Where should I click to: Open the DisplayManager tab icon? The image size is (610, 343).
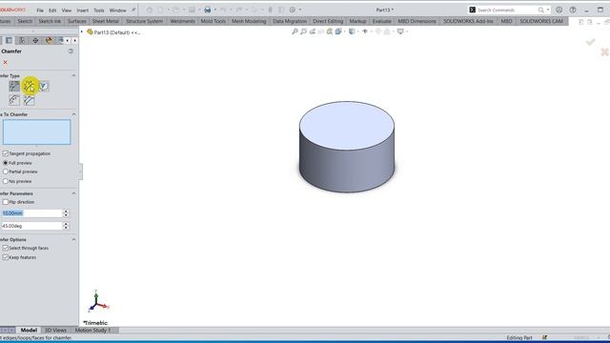[x=49, y=40]
